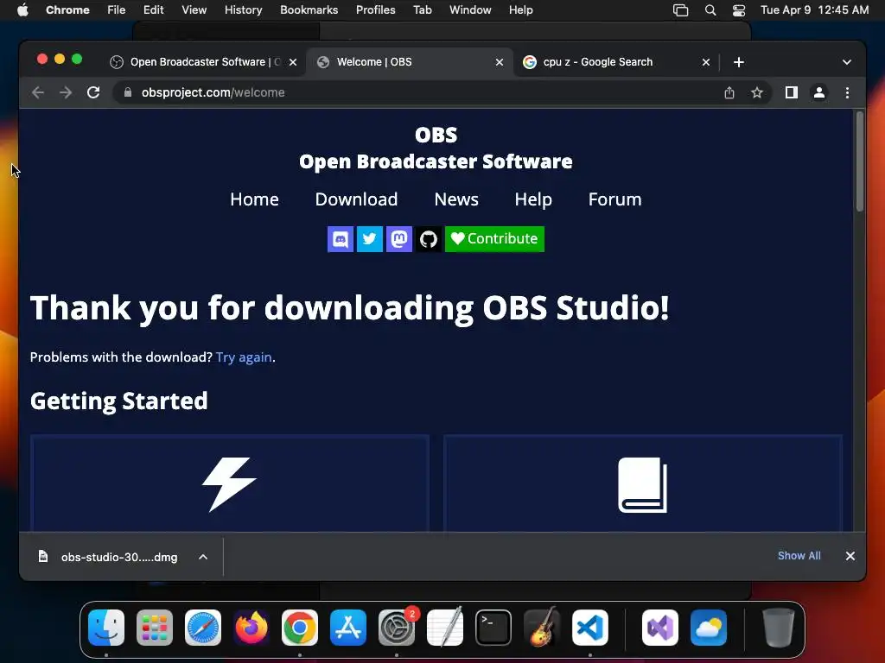Click the padlock site info icon
The image size is (885, 663).
[x=128, y=92]
